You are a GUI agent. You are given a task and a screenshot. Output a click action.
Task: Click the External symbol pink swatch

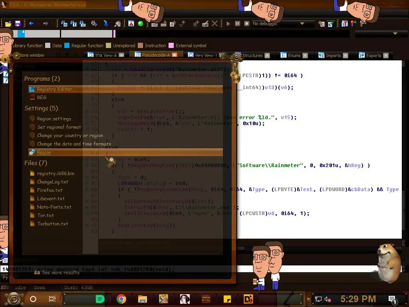pos(171,46)
